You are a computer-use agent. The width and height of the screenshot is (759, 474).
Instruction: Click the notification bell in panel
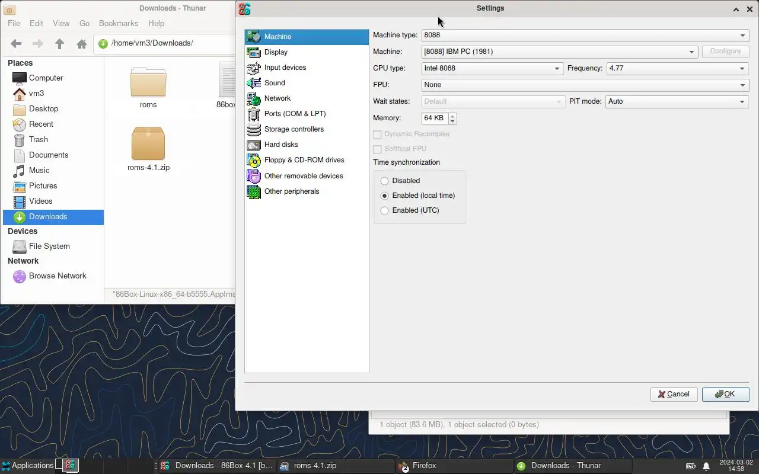click(706, 466)
